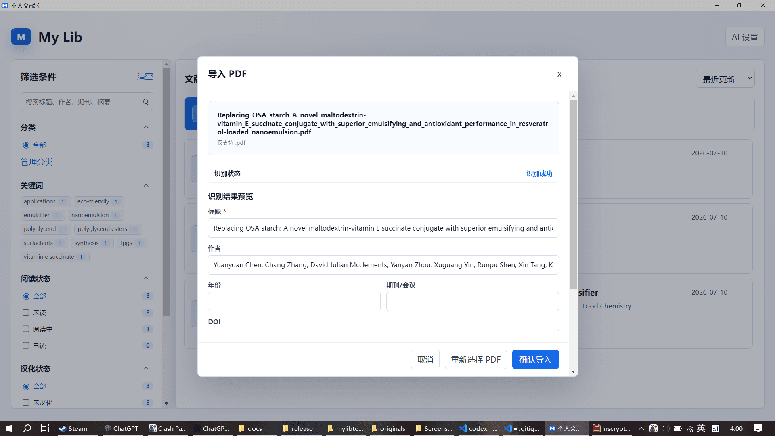
Task: Check the 未读 checkbox
Action: point(26,312)
